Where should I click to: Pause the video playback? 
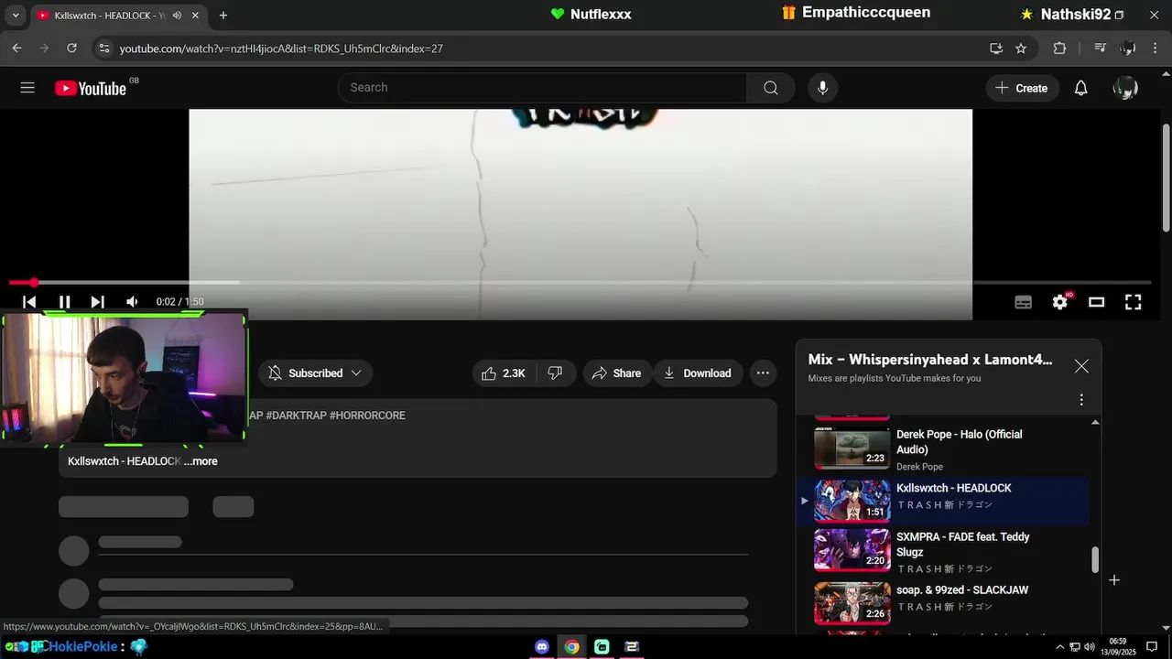(x=64, y=302)
